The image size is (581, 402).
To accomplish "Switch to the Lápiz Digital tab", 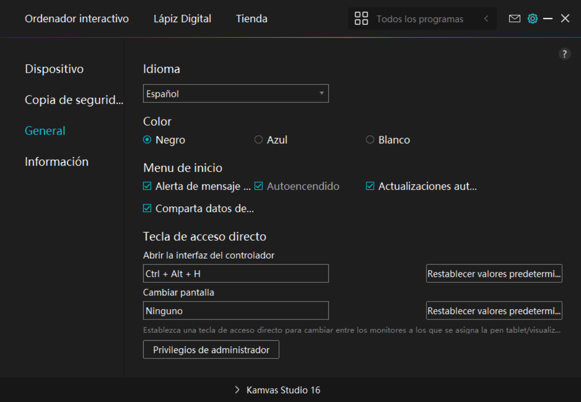I will (x=182, y=19).
